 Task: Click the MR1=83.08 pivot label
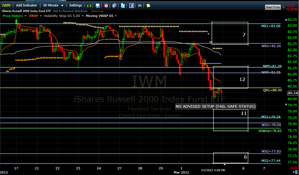coord(271,26)
